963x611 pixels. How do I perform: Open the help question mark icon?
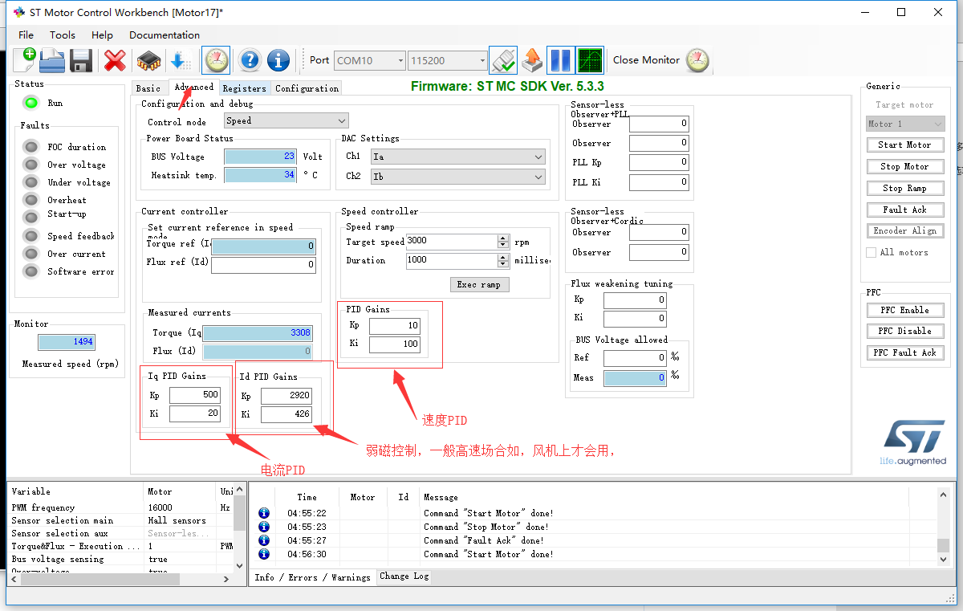(249, 60)
